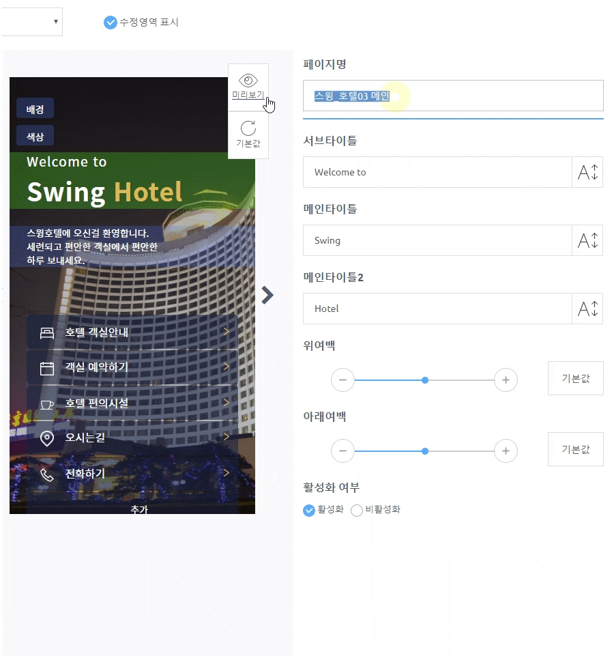Click the 색상 button on preview
Image resolution: width=612 pixels, height=656 pixels.
click(x=35, y=136)
